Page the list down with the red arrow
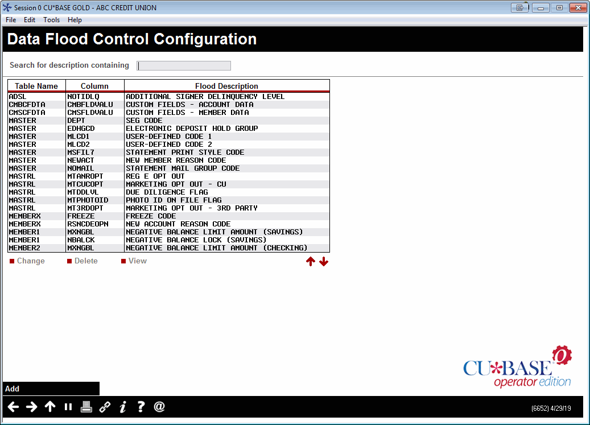 (x=324, y=261)
